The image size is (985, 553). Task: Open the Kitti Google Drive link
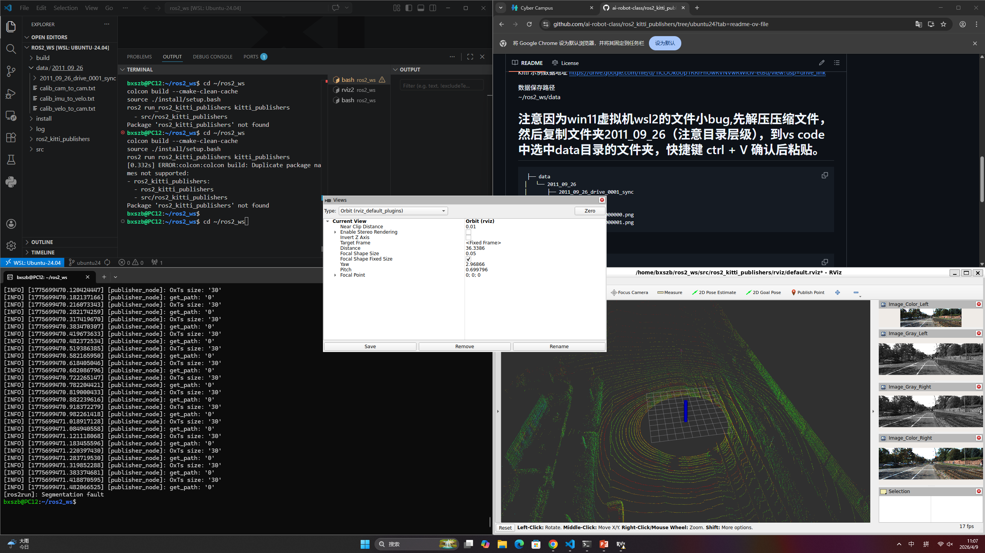(697, 73)
